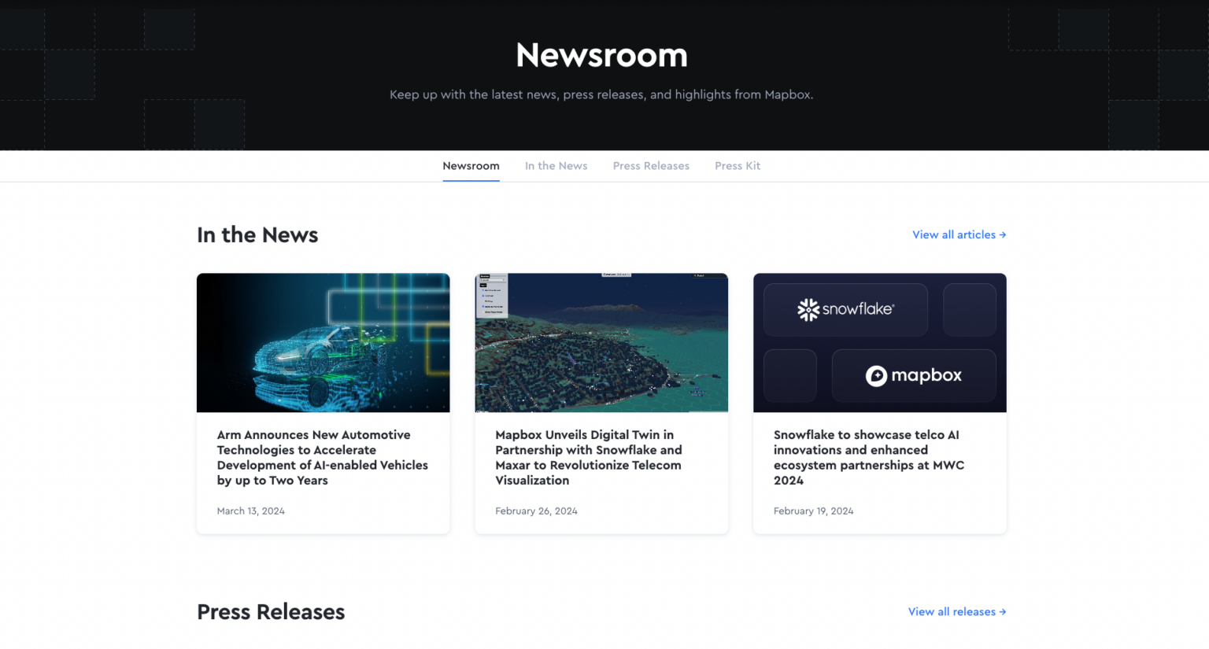
Task: Click the "Press Releases" section heading
Action: pos(271,612)
